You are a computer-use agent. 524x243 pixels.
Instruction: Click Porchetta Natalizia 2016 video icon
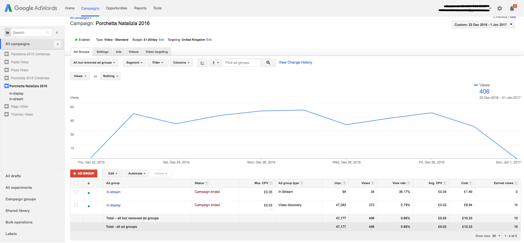(x=7, y=86)
